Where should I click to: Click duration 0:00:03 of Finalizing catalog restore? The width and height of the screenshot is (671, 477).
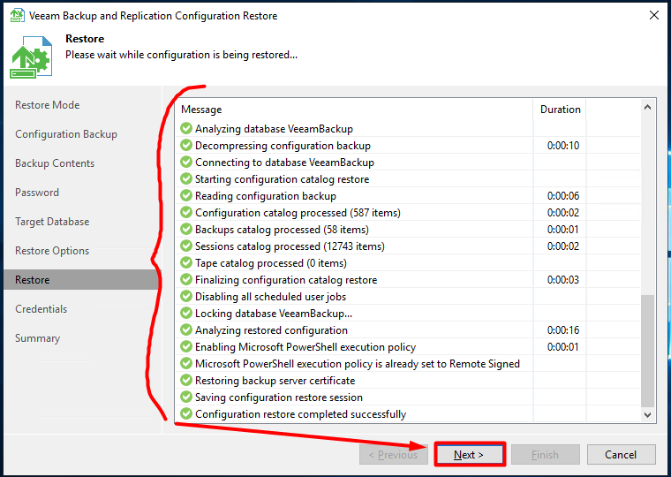[563, 280]
